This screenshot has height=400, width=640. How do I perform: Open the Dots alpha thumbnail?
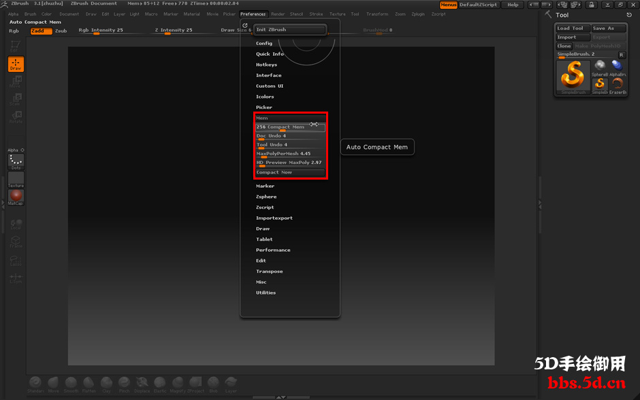[x=16, y=162]
